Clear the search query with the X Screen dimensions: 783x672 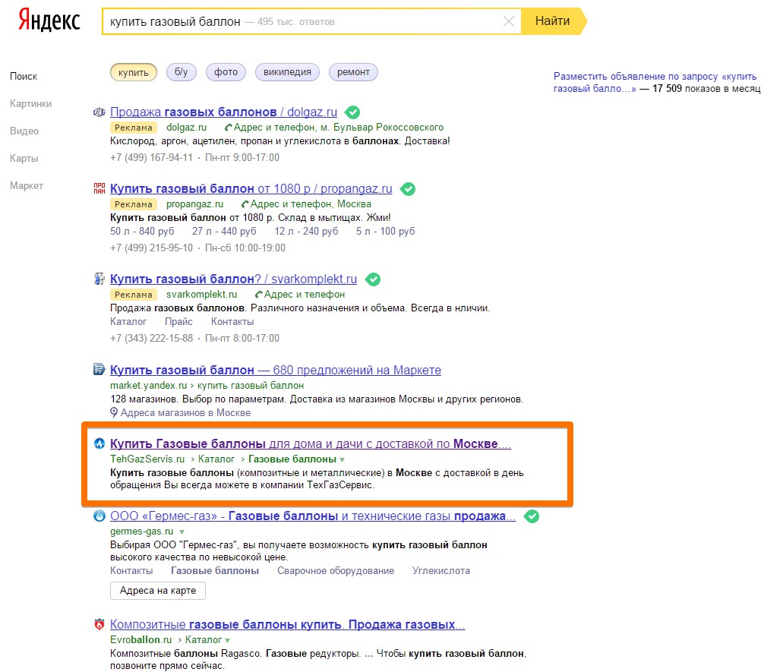pos(508,21)
